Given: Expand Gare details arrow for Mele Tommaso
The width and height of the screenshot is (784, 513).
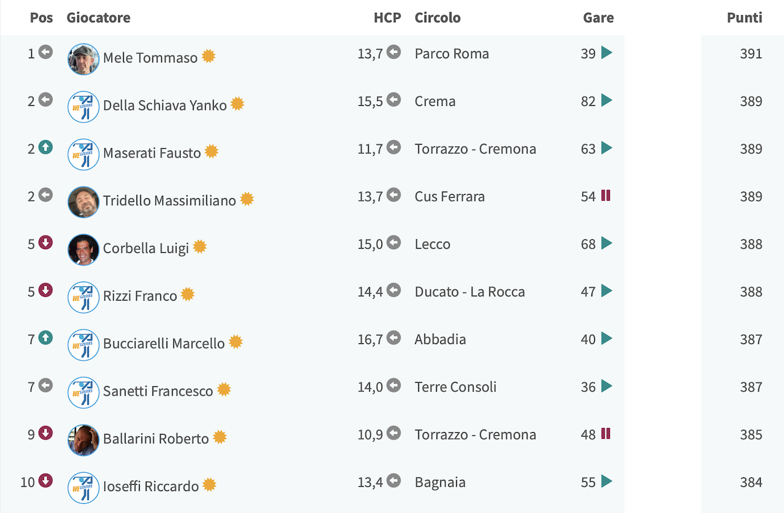Looking at the screenshot, I should (x=606, y=53).
